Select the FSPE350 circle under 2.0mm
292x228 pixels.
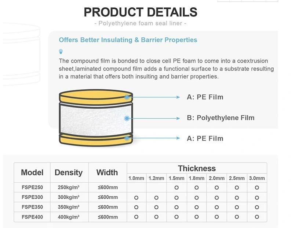click(x=216, y=207)
